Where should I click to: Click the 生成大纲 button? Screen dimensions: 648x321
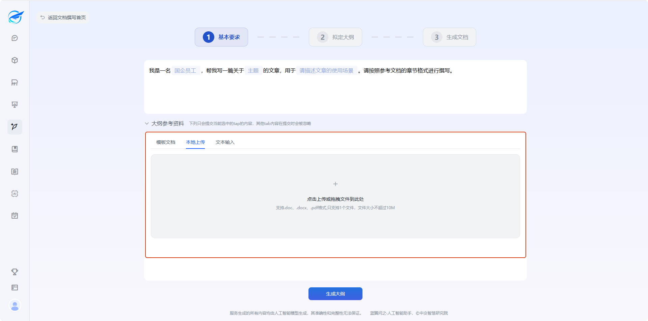coord(335,294)
